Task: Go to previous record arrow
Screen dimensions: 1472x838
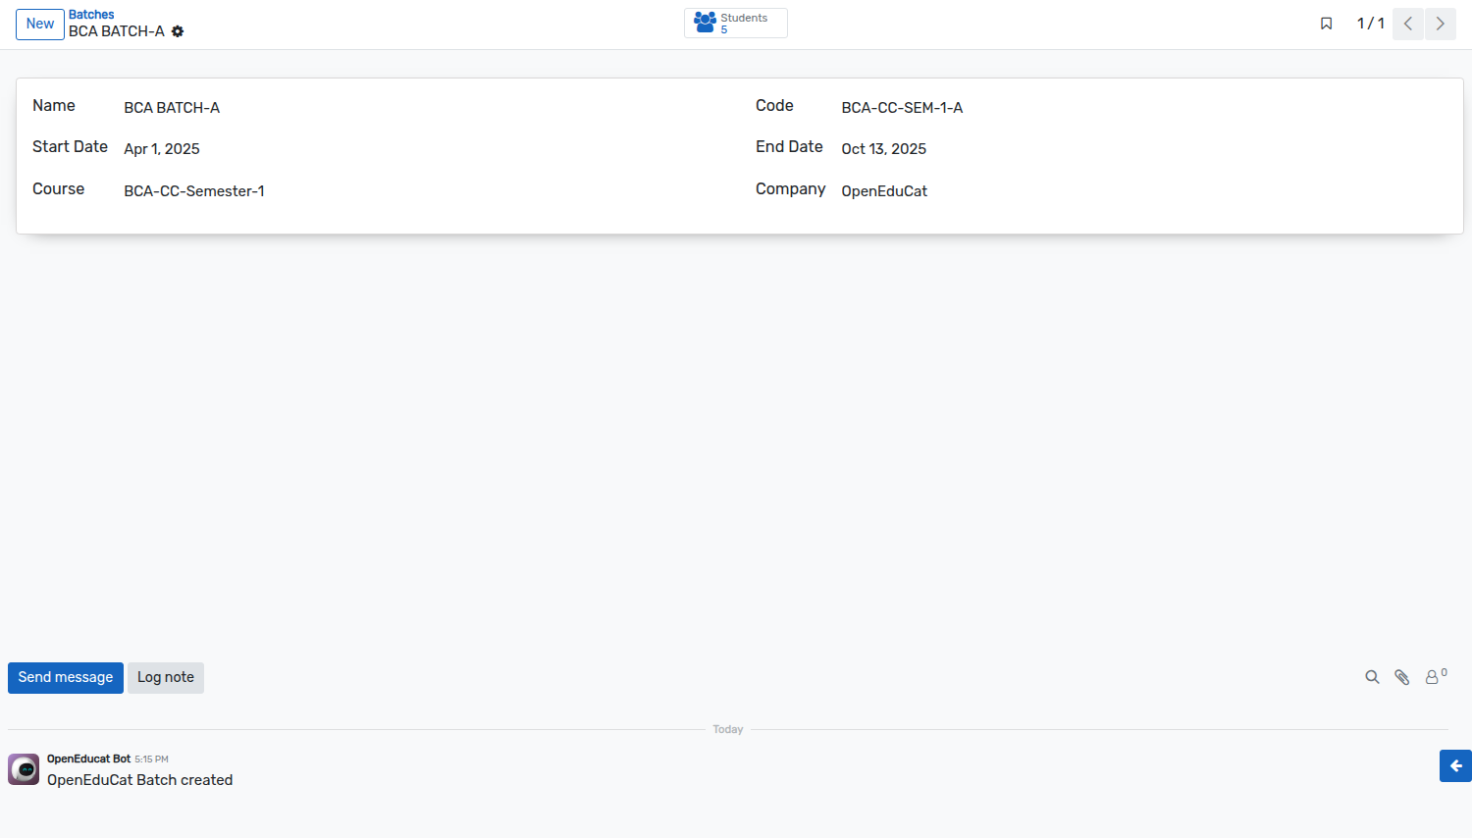Action: 1408,24
